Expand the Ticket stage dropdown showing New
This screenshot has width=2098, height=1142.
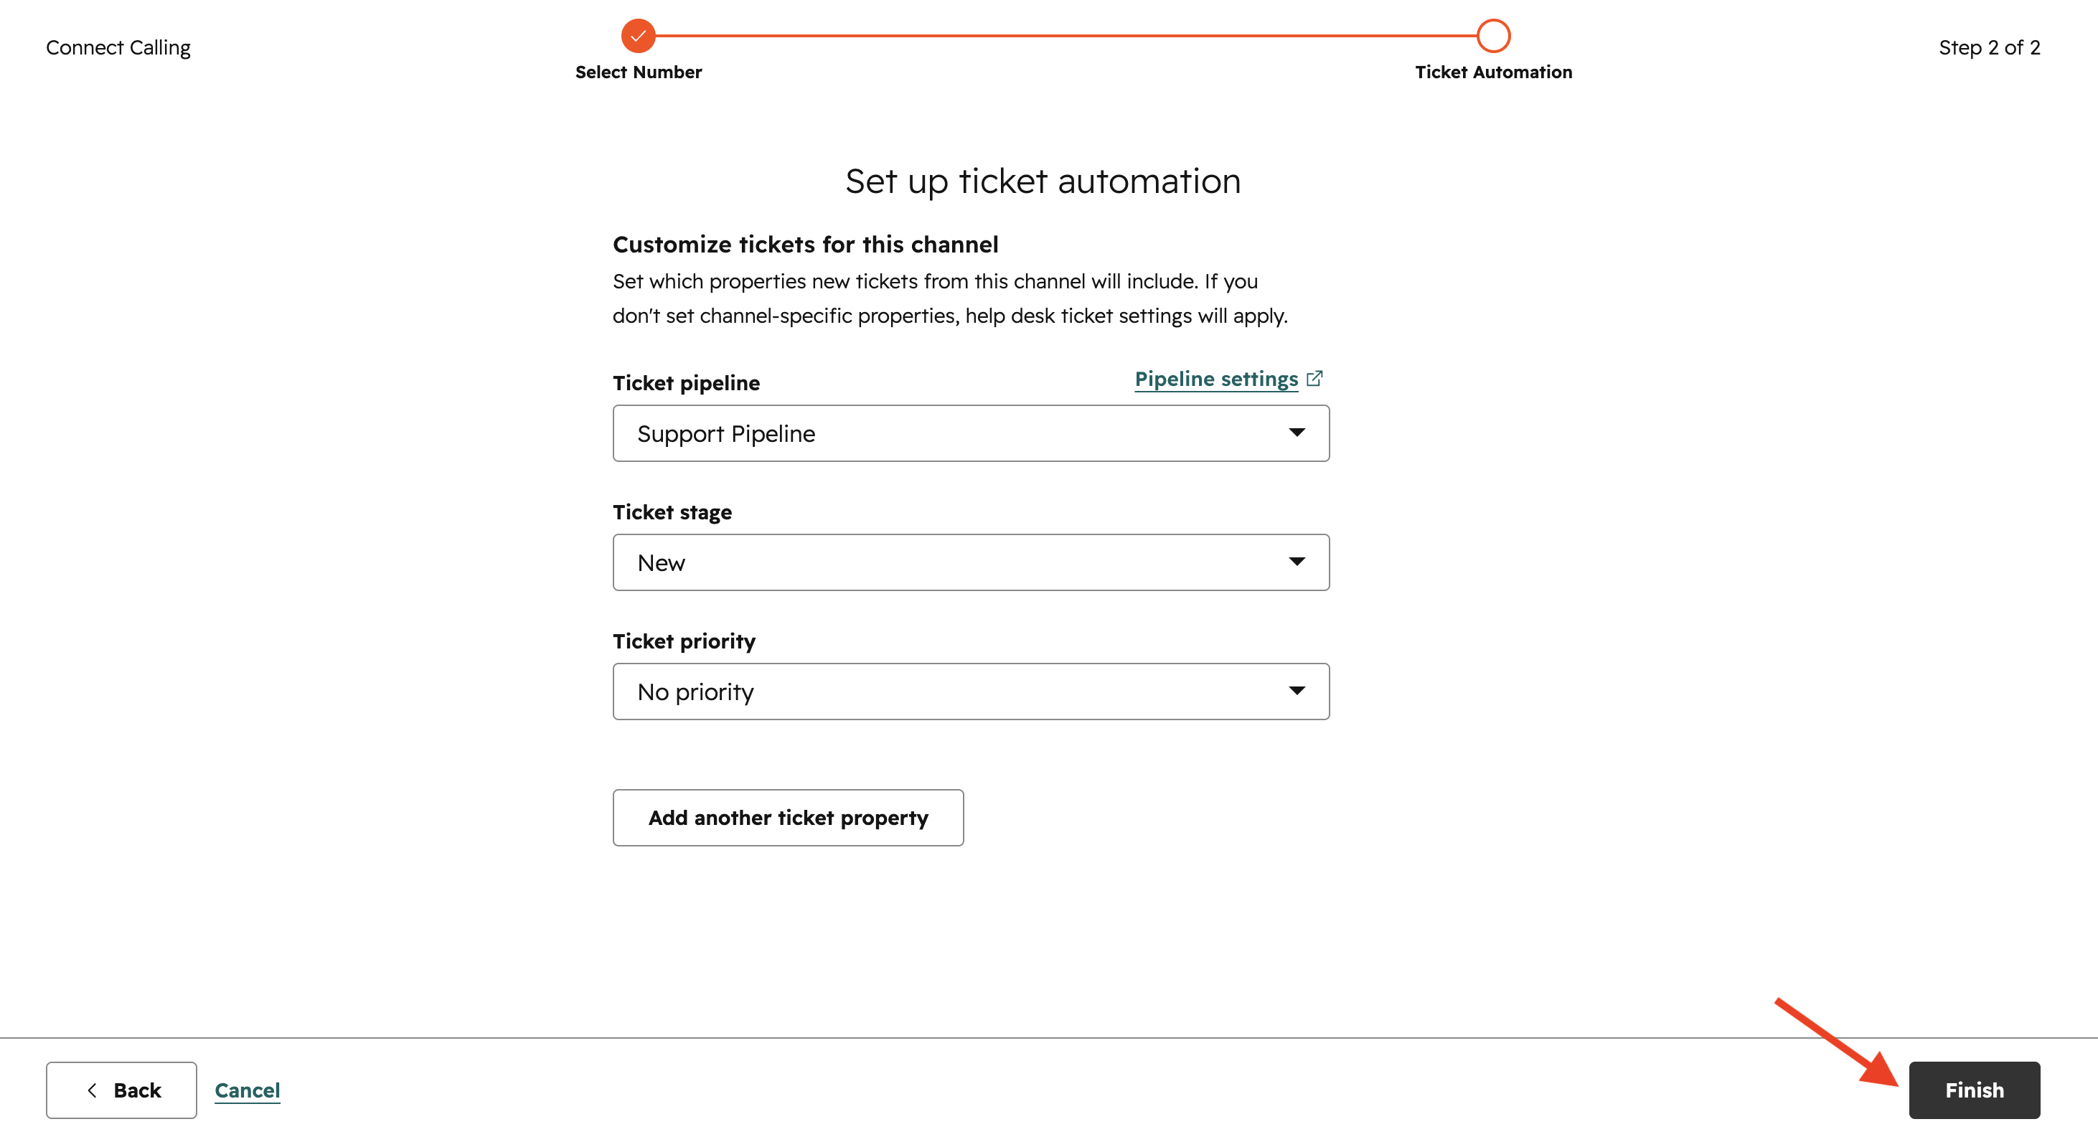[x=969, y=562]
